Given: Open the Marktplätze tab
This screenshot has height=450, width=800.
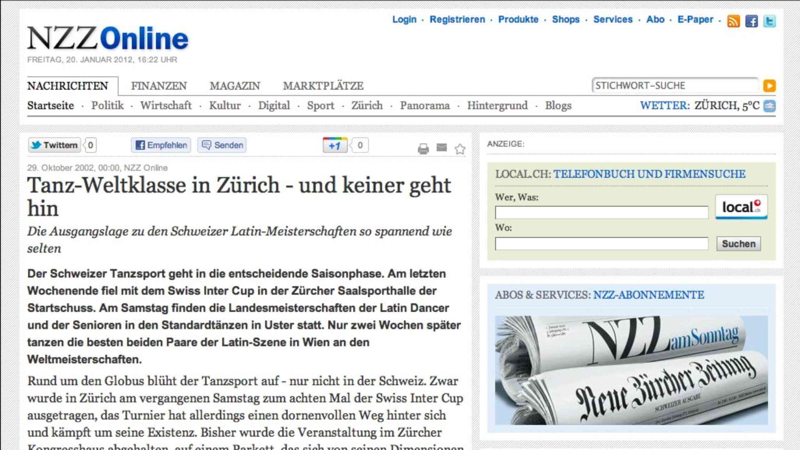Looking at the screenshot, I should (x=323, y=86).
